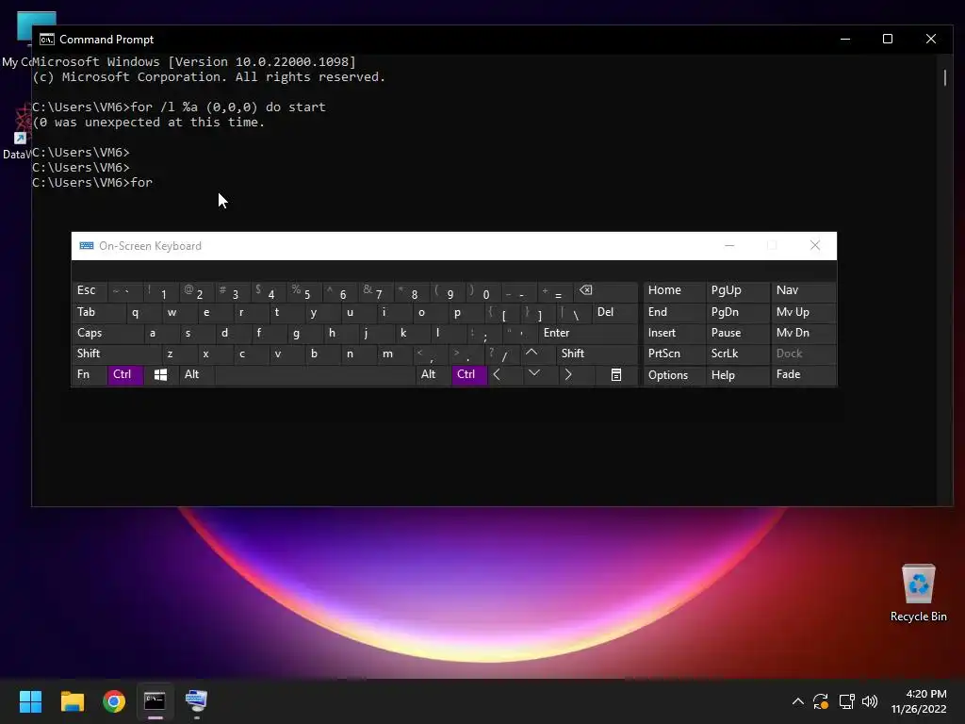965x724 pixels.
Task: Toggle the highlighted left Ctrl key
Action: point(125,374)
